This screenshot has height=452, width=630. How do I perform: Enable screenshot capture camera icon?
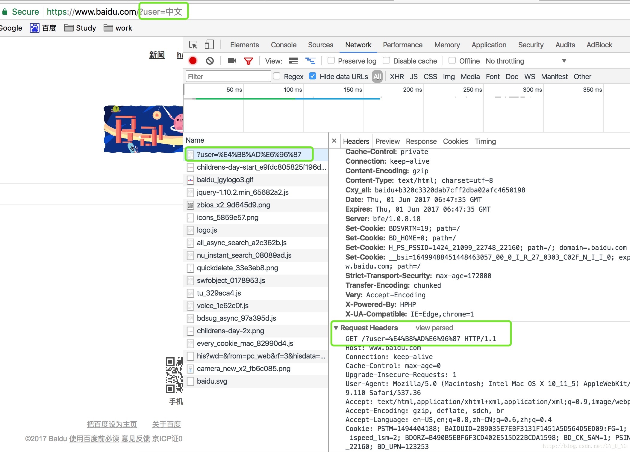pos(232,61)
